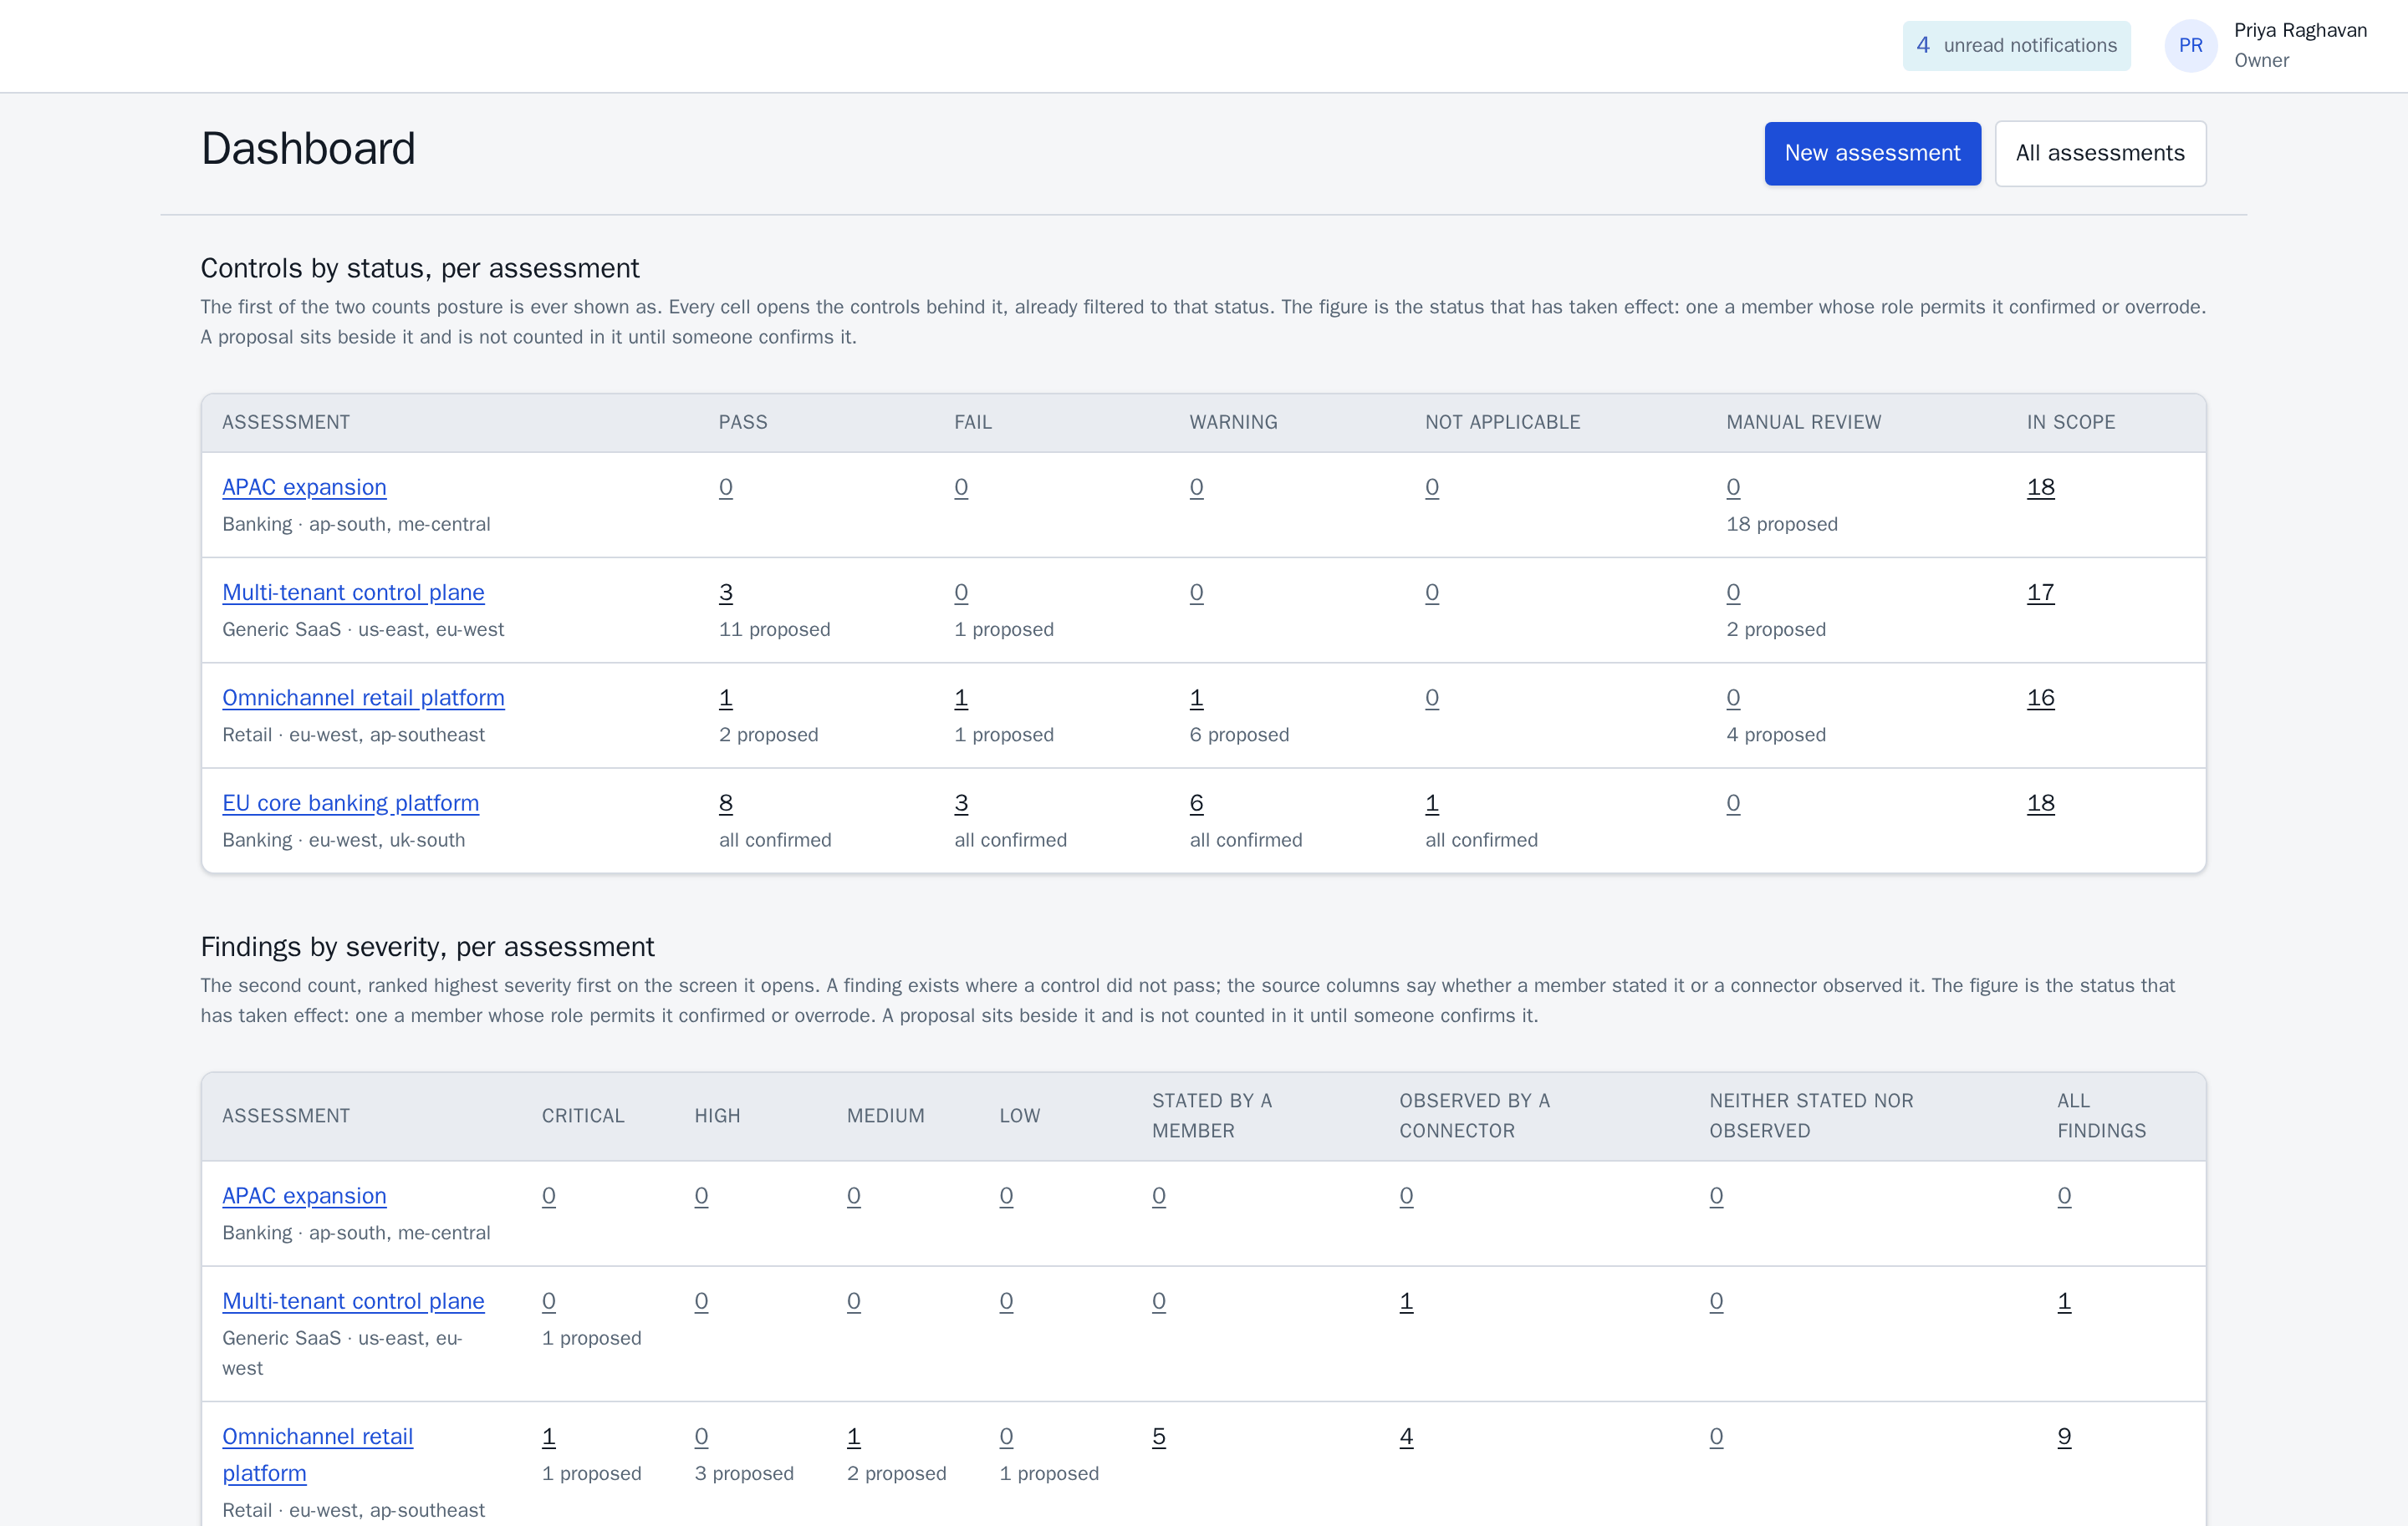The width and height of the screenshot is (2408, 1526).
Task: Open the Critical findings count for Multi-tenant control plane
Action: (549, 1300)
